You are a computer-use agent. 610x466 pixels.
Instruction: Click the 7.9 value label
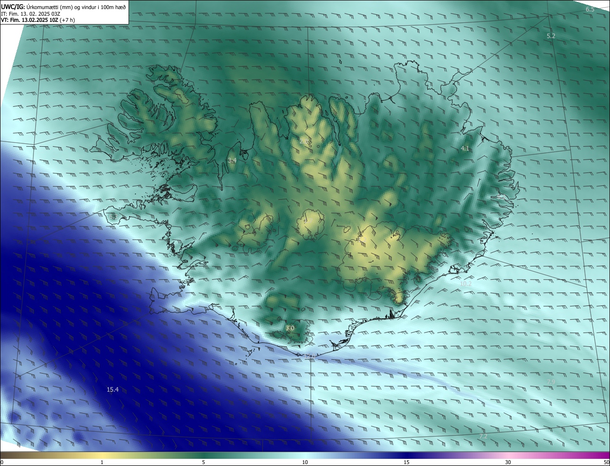551,382
